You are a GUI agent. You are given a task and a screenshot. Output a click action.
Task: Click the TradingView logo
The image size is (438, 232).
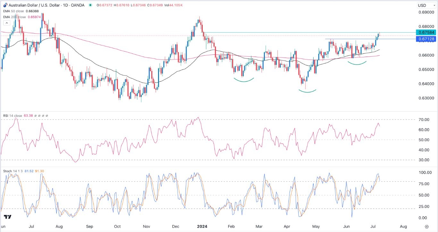coord(8,217)
